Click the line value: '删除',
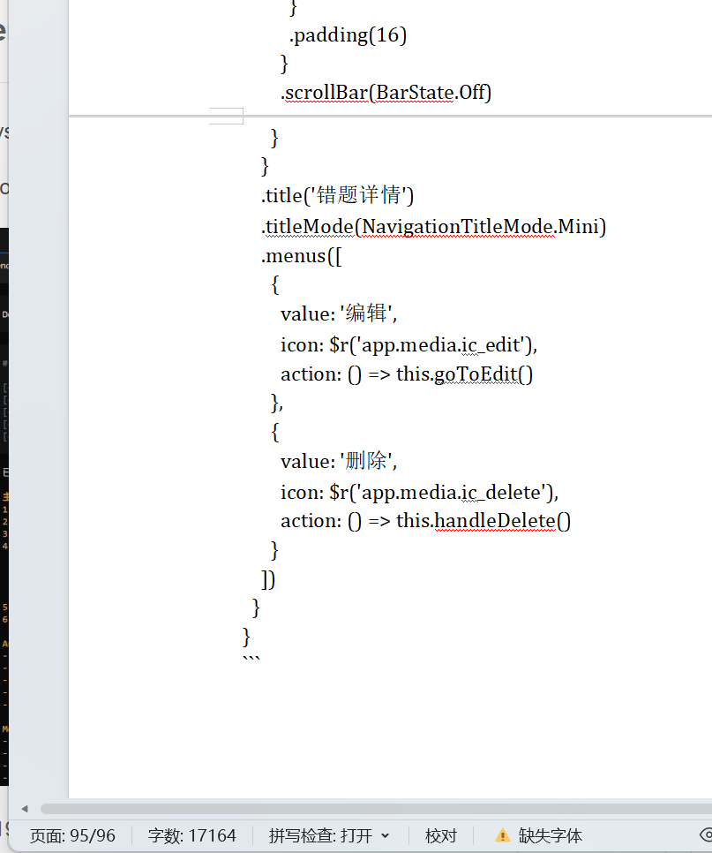The height and width of the screenshot is (853, 712). click(x=339, y=461)
